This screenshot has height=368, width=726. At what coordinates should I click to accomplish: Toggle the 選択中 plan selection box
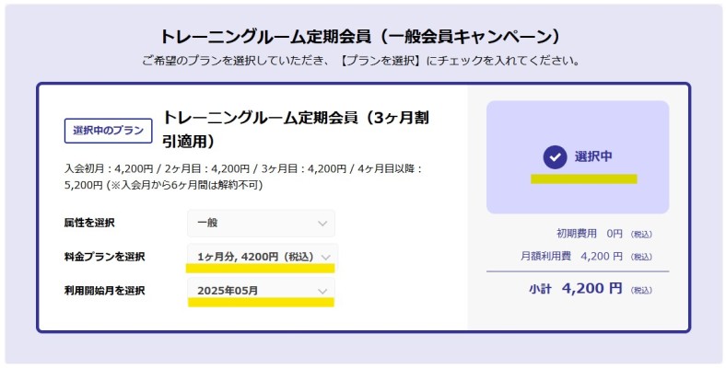tap(578, 157)
